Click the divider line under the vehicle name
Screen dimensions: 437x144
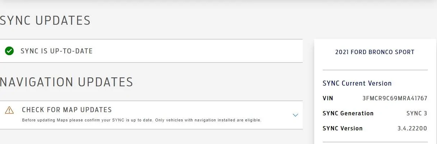[375, 70]
